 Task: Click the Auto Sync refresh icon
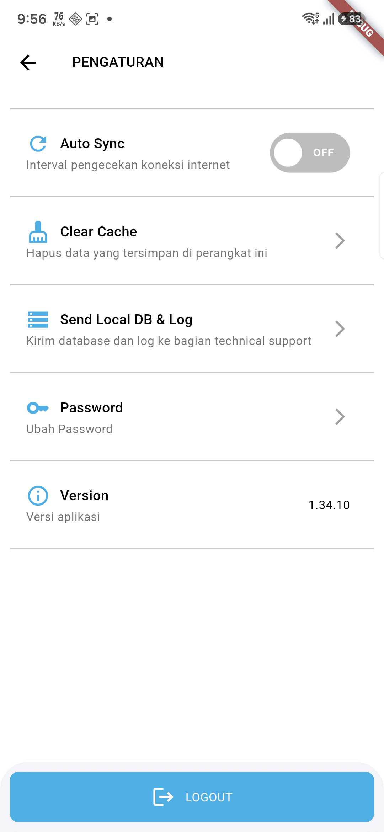(38, 144)
